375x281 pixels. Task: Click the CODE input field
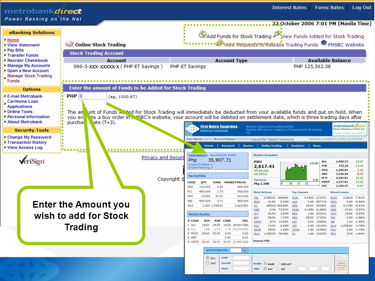coord(241,258)
